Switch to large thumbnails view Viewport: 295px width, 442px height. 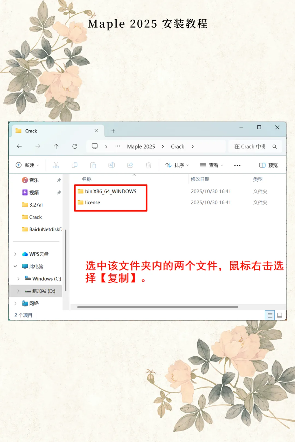point(279,315)
